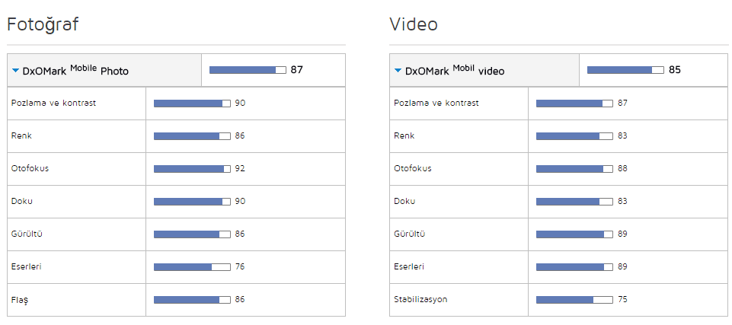
Task: Select the video Renk row label
Action: (404, 135)
